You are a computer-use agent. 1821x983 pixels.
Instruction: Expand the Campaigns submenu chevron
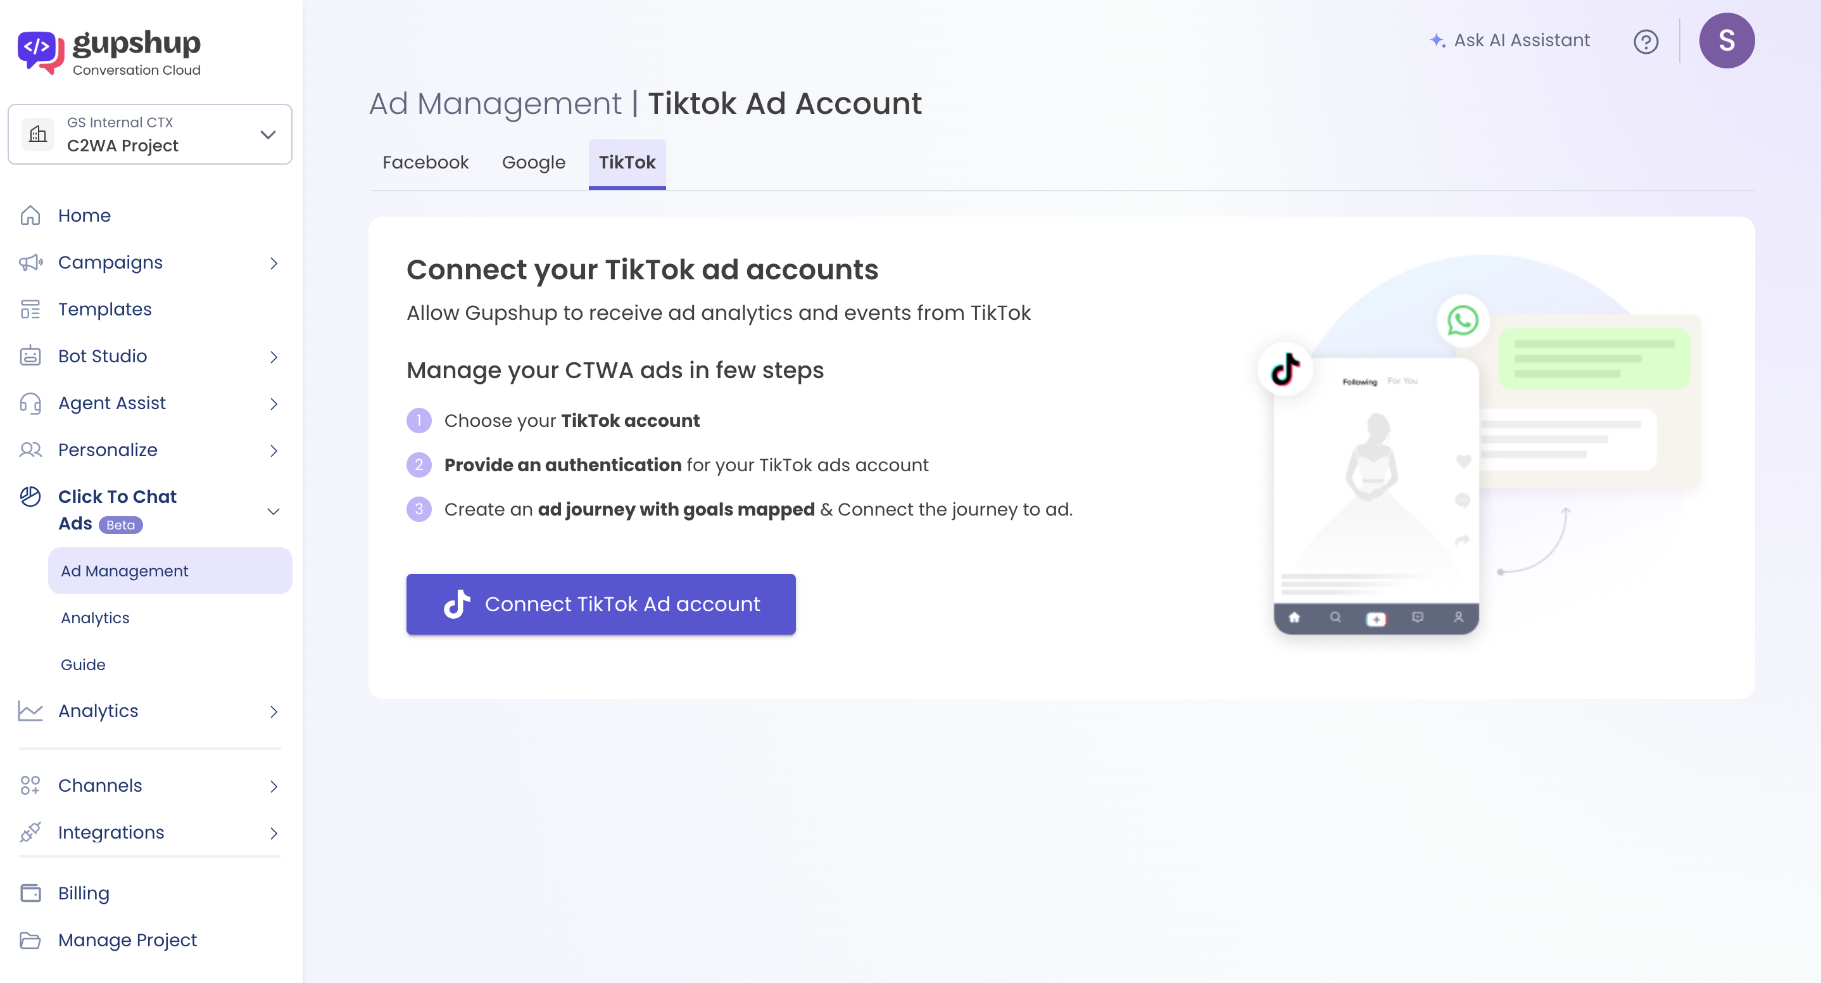click(274, 263)
